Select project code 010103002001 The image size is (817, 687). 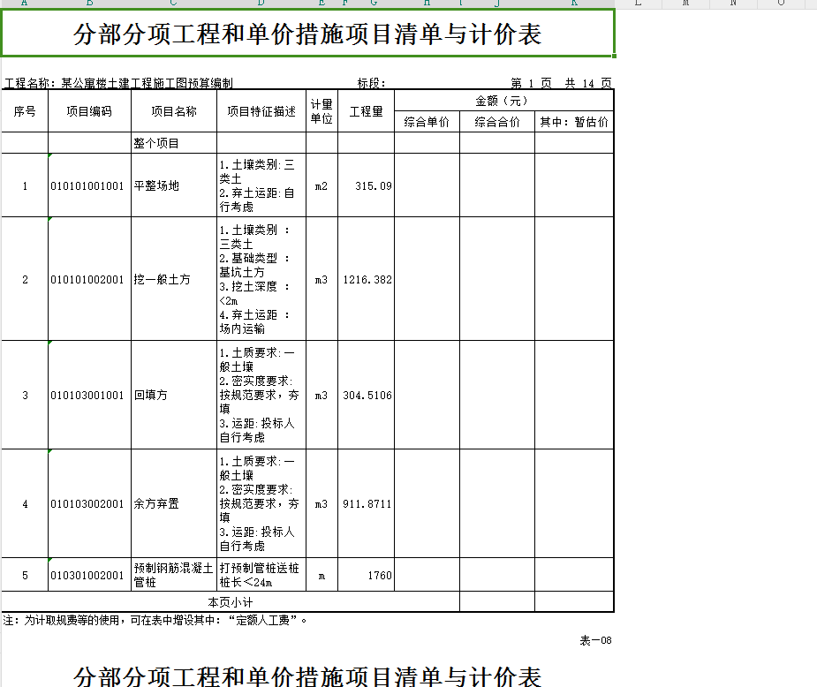[x=89, y=503]
